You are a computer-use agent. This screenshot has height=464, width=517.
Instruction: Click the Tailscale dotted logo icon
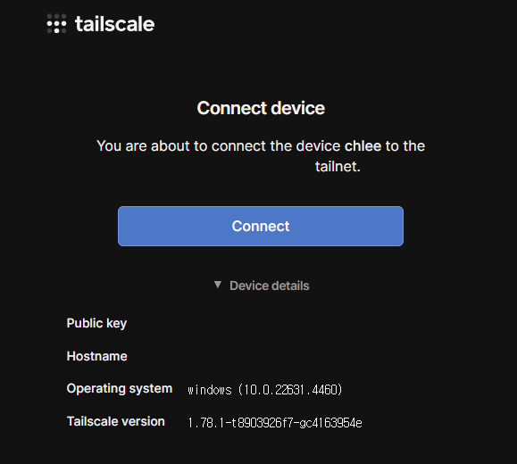[56, 24]
